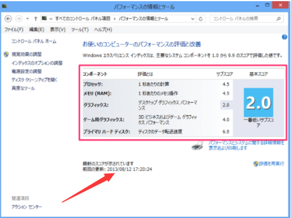Open 高度なツール link
This screenshot has height=218, width=291.
click(23, 88)
